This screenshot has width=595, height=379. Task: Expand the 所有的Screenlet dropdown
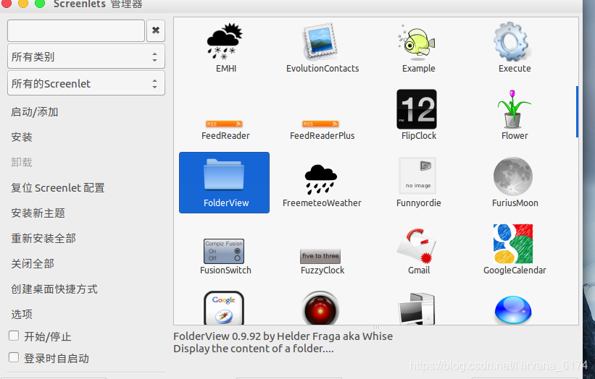(86, 83)
